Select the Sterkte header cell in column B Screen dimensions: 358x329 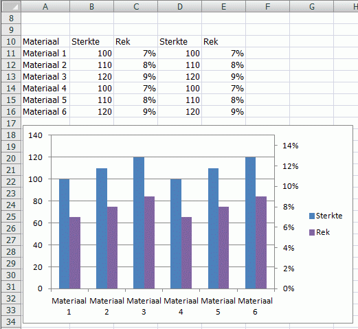coord(91,42)
